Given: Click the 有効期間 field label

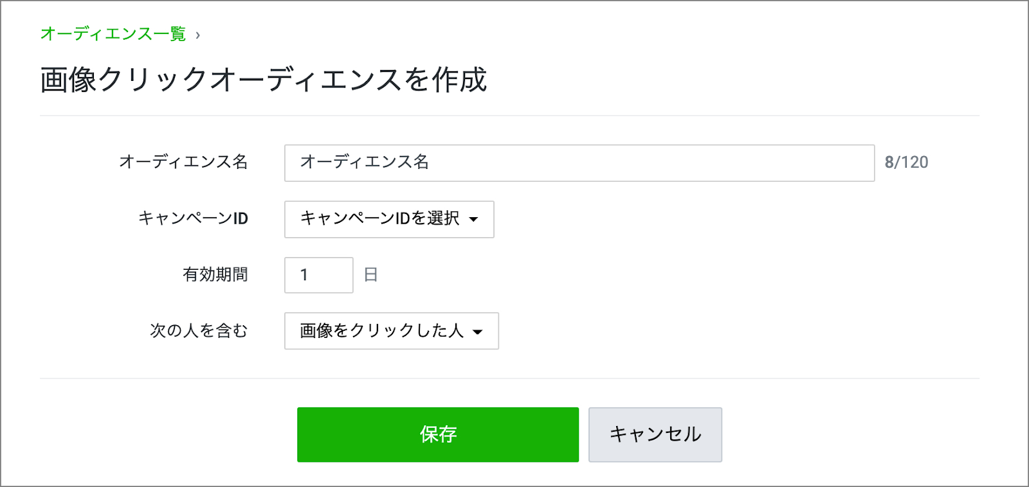Looking at the screenshot, I should [x=215, y=275].
